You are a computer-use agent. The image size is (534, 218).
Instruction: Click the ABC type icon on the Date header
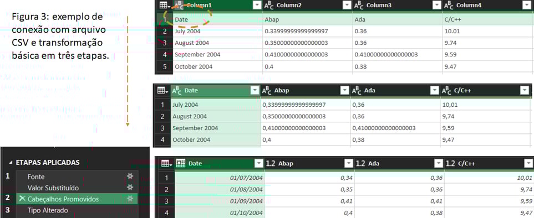click(177, 91)
